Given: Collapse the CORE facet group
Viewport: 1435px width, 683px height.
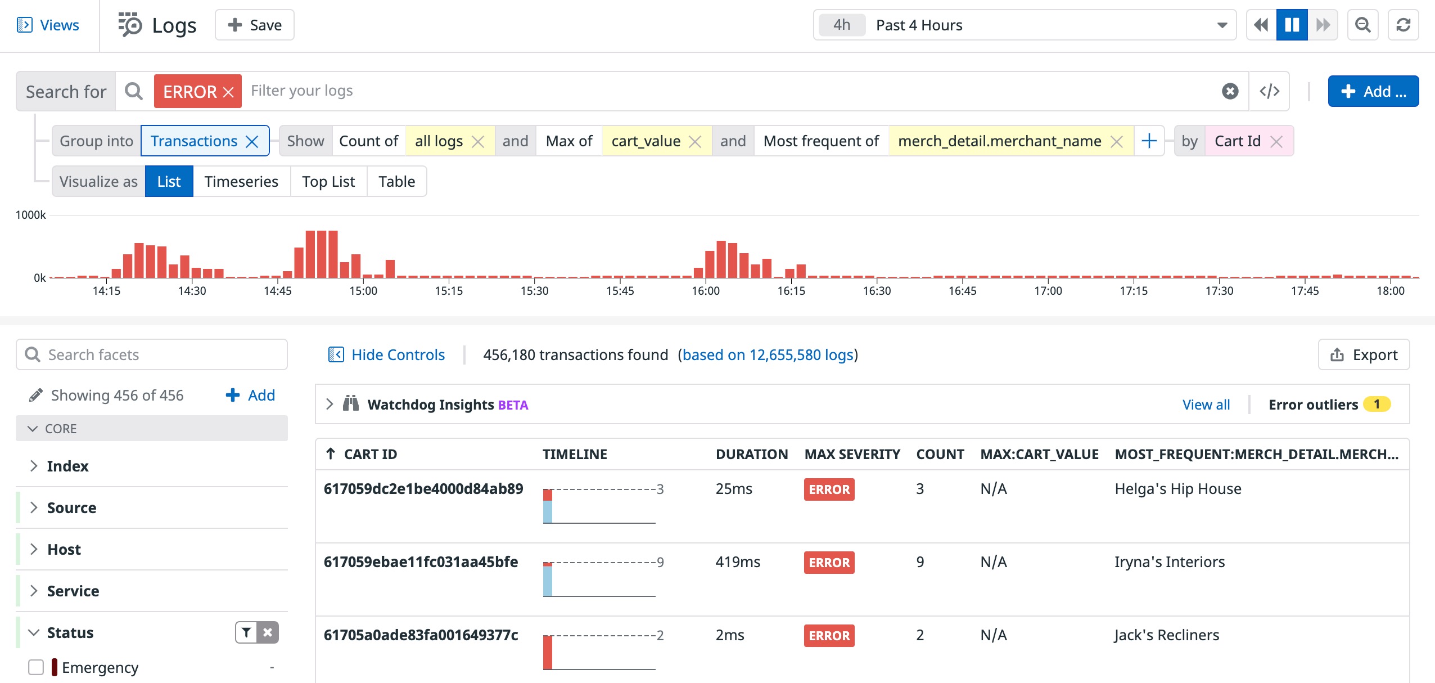Looking at the screenshot, I should [33, 429].
